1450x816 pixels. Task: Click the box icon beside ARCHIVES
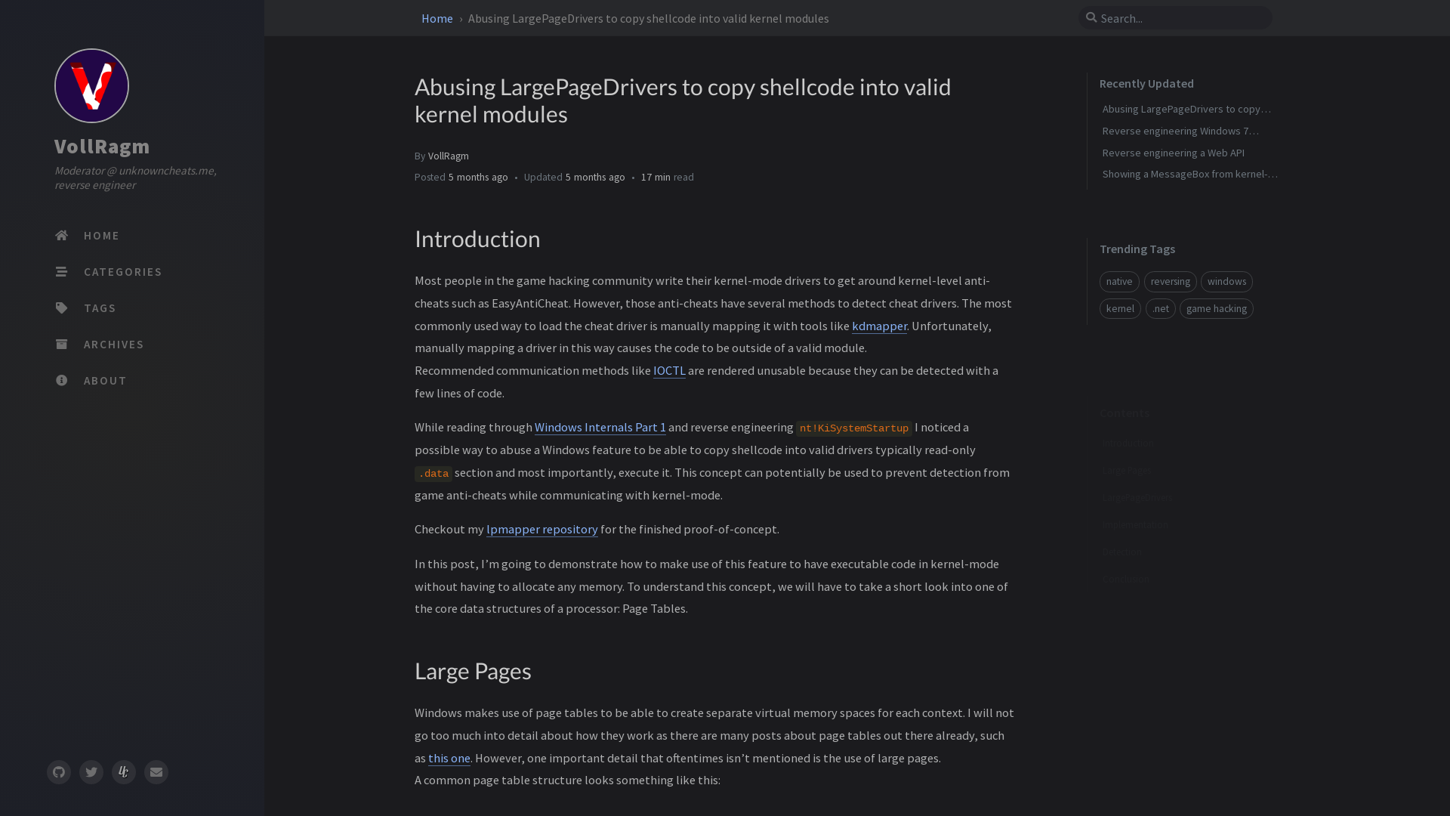click(x=62, y=345)
